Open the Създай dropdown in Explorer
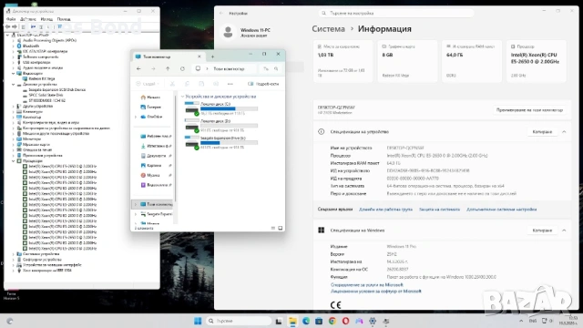 148,84
